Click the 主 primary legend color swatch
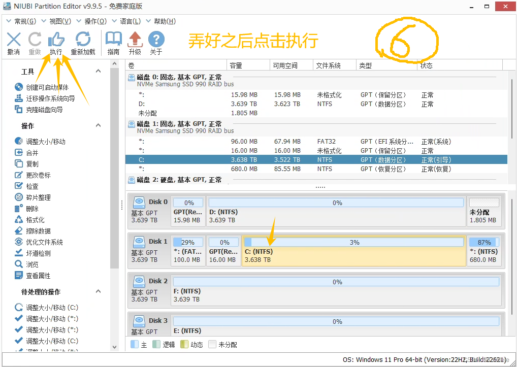Screen dimensions: 517x367 [135, 344]
